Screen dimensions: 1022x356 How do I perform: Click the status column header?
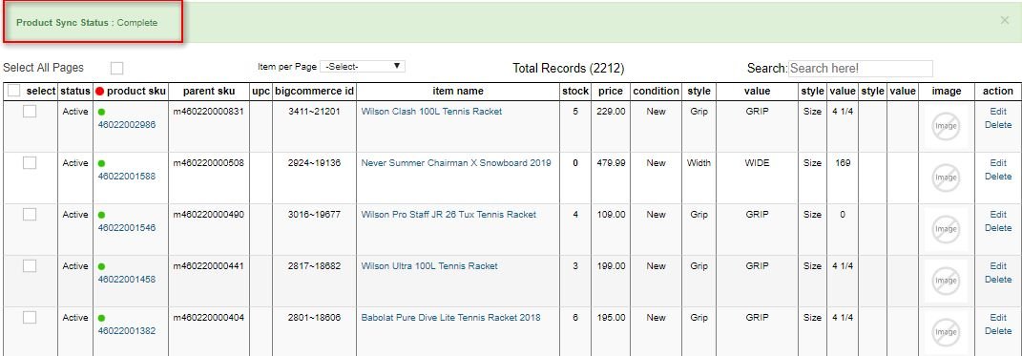tap(75, 92)
